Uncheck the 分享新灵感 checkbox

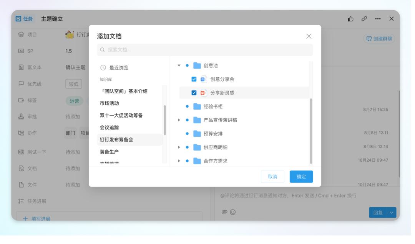pos(194,93)
